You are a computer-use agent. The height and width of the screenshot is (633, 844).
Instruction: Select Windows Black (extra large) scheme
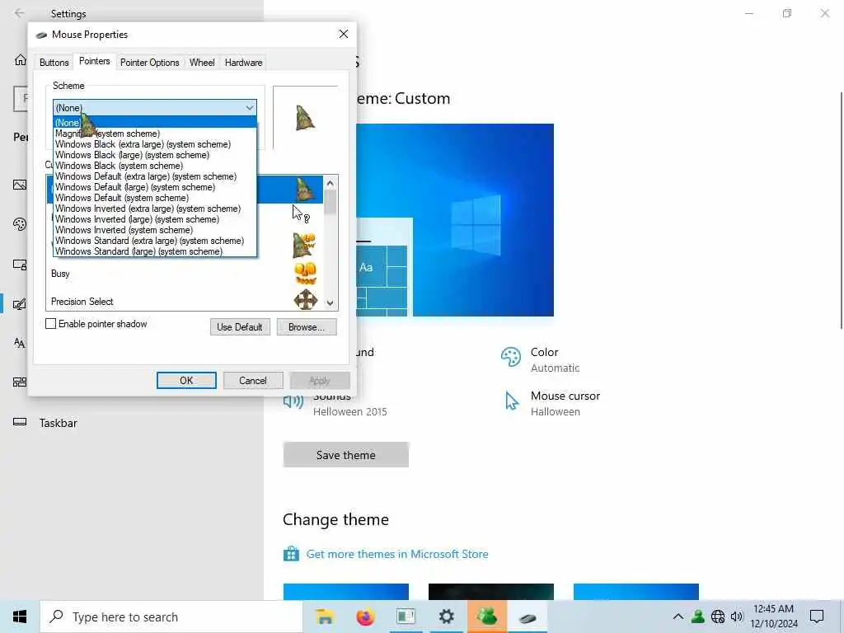[x=155, y=144]
